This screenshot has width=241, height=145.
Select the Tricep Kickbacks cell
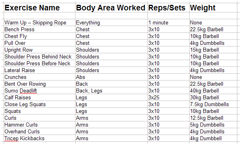tap(39, 138)
